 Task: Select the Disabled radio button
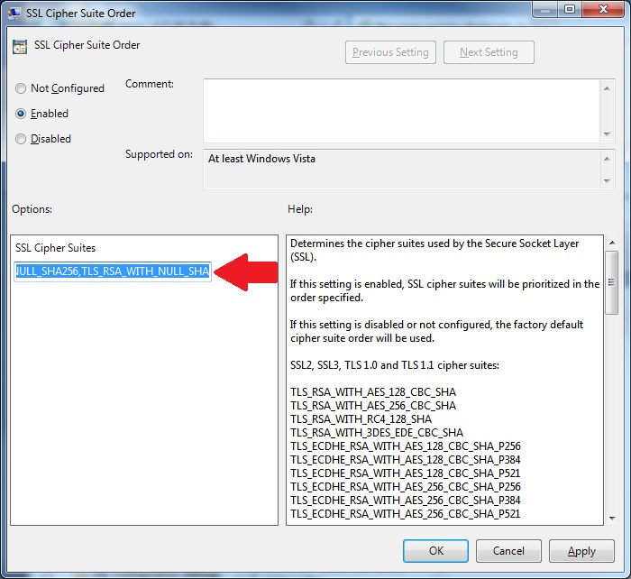(x=22, y=139)
